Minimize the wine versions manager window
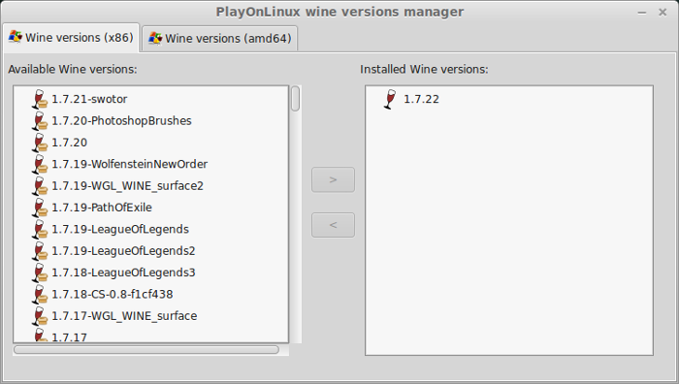This screenshot has height=384, width=679. click(x=642, y=13)
